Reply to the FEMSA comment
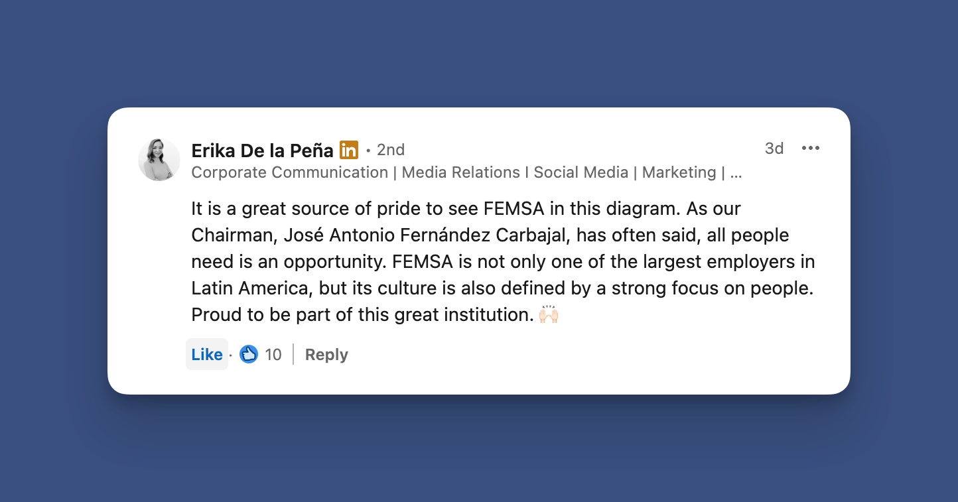Screen dimensions: 958x502 tap(326, 354)
